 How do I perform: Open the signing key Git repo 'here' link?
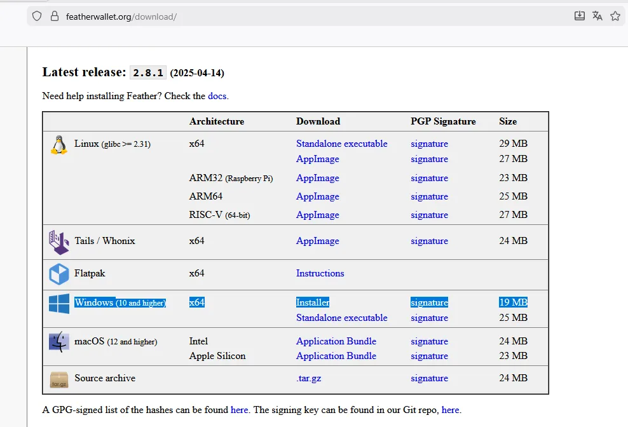450,410
